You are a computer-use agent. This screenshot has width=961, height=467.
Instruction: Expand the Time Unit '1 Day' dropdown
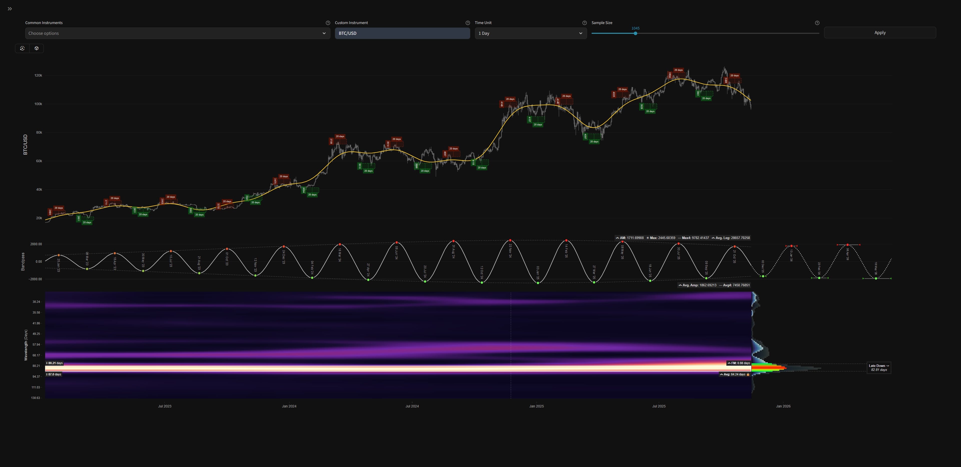[x=530, y=33]
